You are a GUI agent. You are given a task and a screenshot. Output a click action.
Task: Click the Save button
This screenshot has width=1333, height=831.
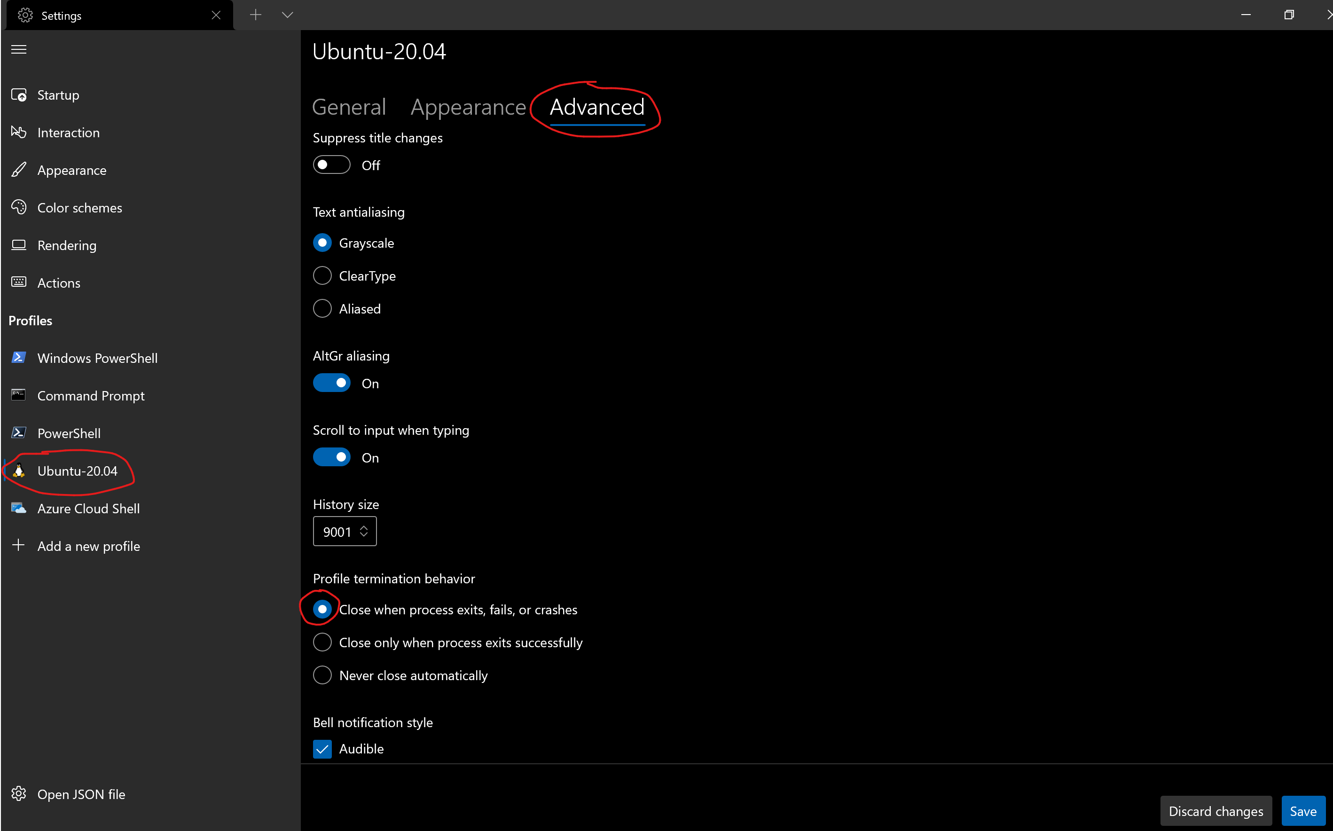[x=1303, y=811]
